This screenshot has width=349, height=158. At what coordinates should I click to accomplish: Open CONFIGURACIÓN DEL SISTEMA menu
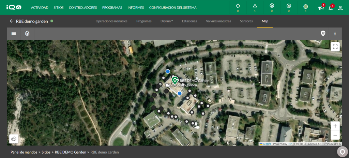173,7
